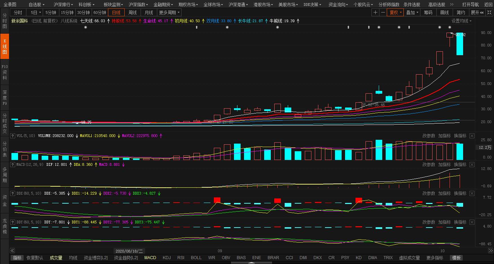
Task: Click 换指标 in the VOL panel
Action: point(460,136)
